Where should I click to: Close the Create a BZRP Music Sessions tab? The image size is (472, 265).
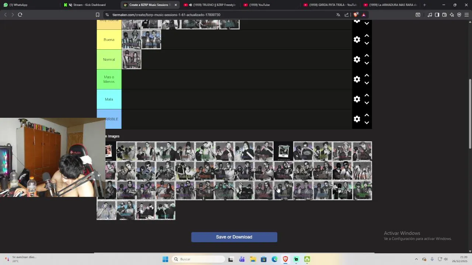click(176, 5)
